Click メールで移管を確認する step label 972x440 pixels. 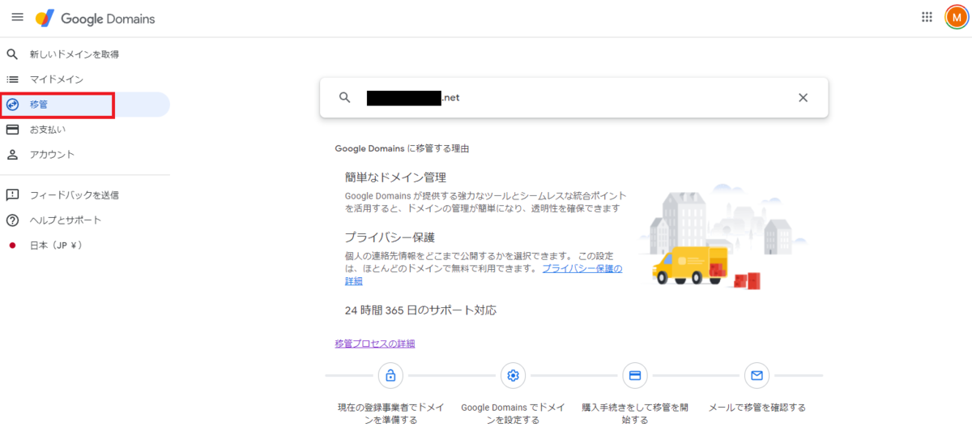point(757,408)
